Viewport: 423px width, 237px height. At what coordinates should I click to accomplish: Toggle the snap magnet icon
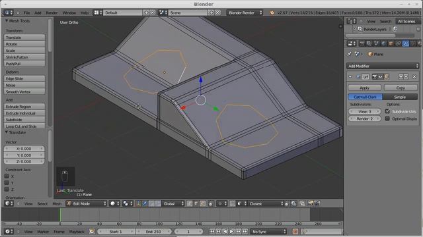(x=233, y=203)
